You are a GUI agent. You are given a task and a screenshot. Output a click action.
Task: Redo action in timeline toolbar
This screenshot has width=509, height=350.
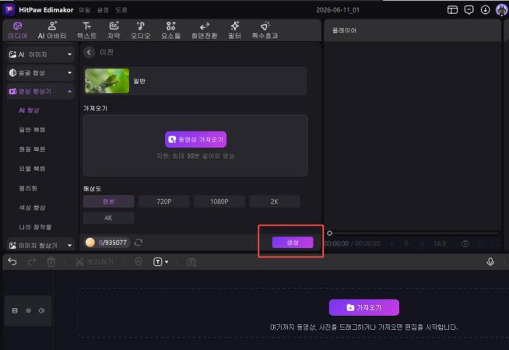tap(32, 262)
